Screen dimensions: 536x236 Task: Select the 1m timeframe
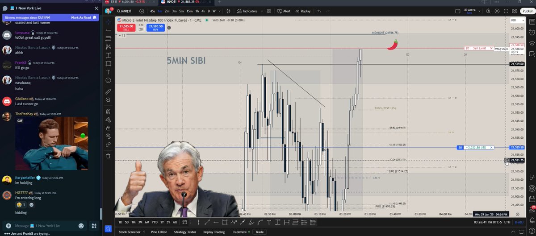tap(160, 11)
